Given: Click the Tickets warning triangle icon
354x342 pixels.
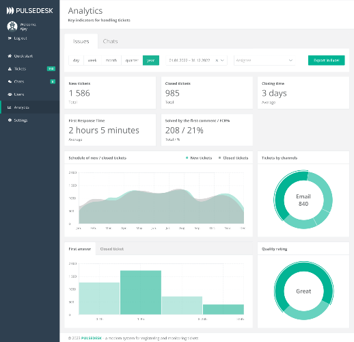Looking at the screenshot, I should point(10,68).
